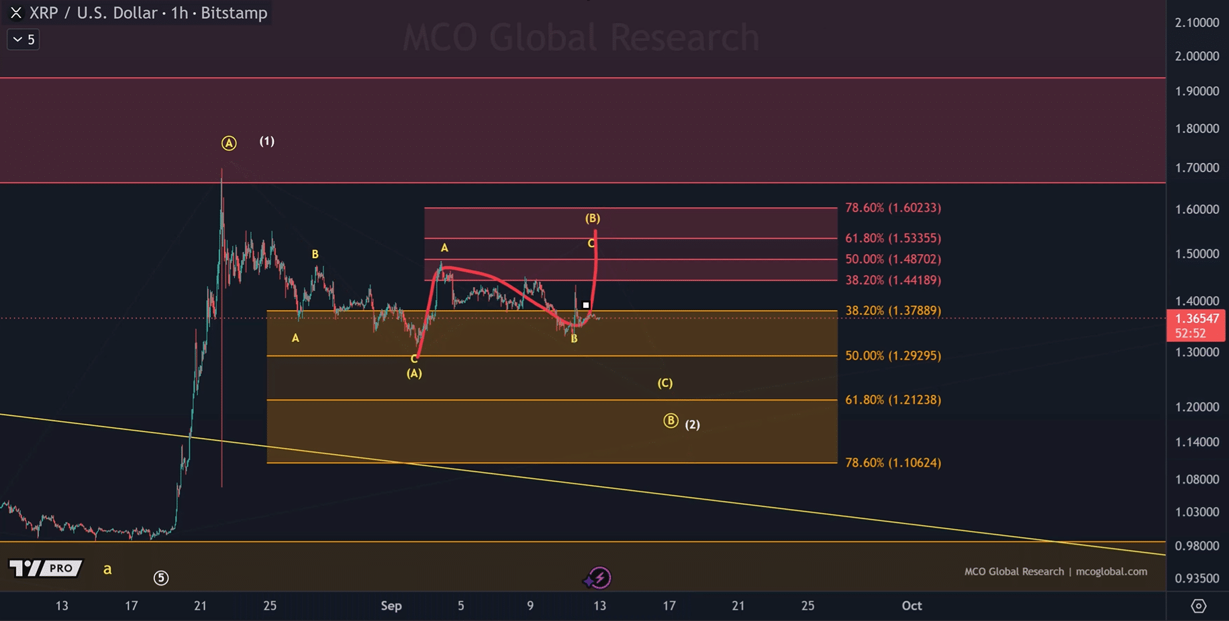Click 2.00000 on the price axis

[x=1197, y=56]
